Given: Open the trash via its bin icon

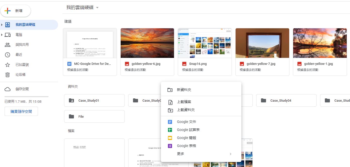Looking at the screenshot, I should 8,75.
